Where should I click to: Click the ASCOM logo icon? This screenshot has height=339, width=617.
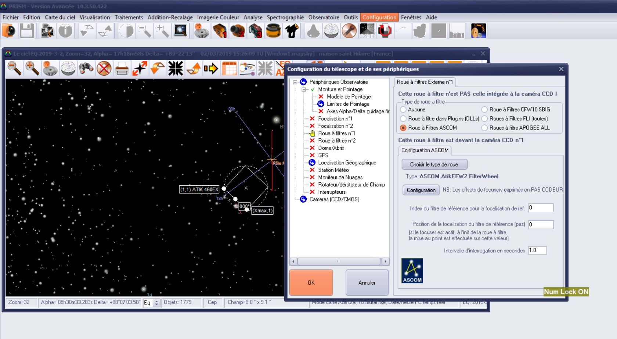pyautogui.click(x=412, y=271)
